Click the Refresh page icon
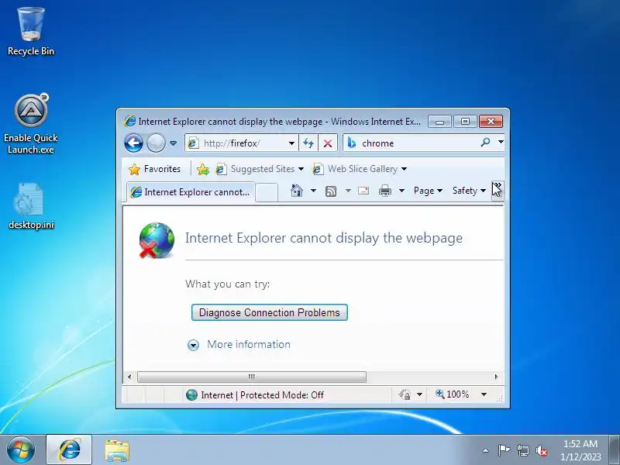This screenshot has height=465, width=620. tap(308, 143)
